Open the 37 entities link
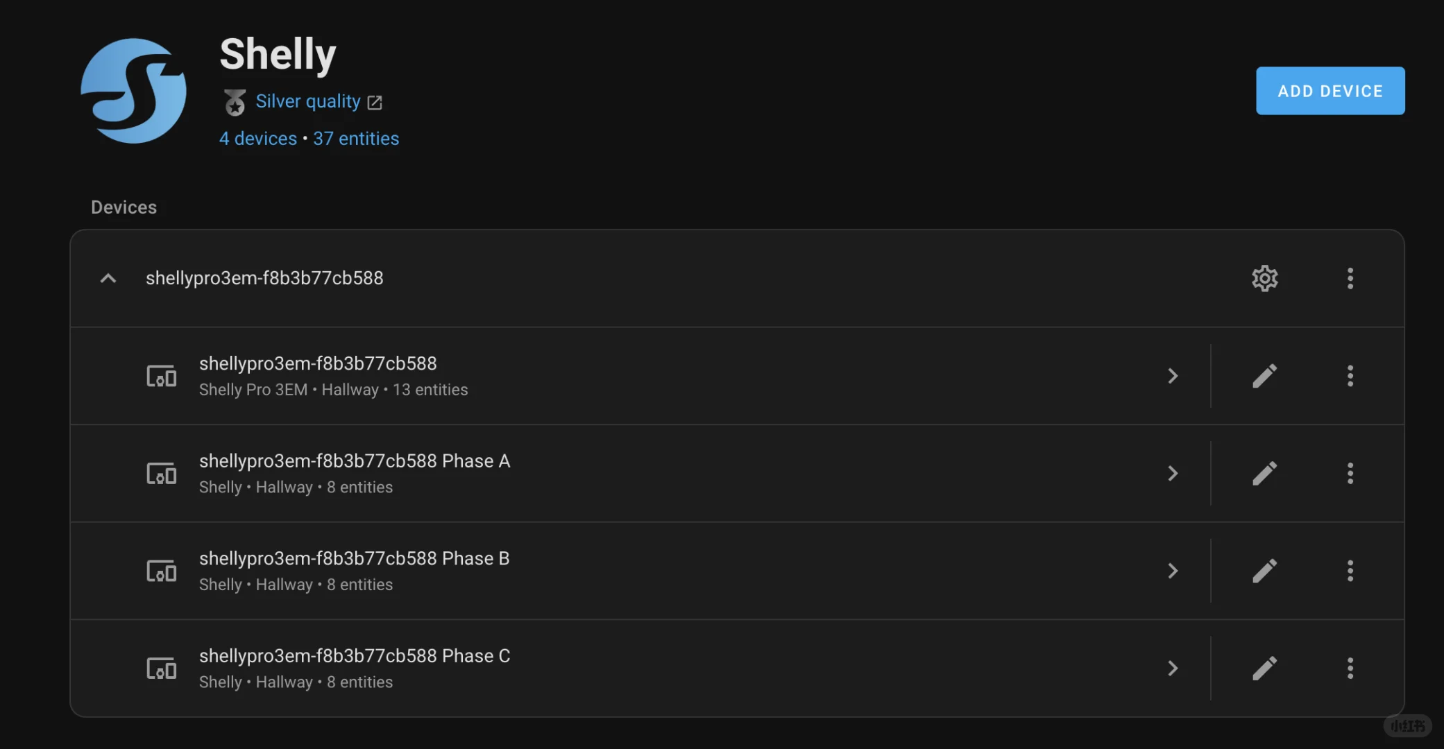Viewport: 1444px width, 749px height. 356,139
